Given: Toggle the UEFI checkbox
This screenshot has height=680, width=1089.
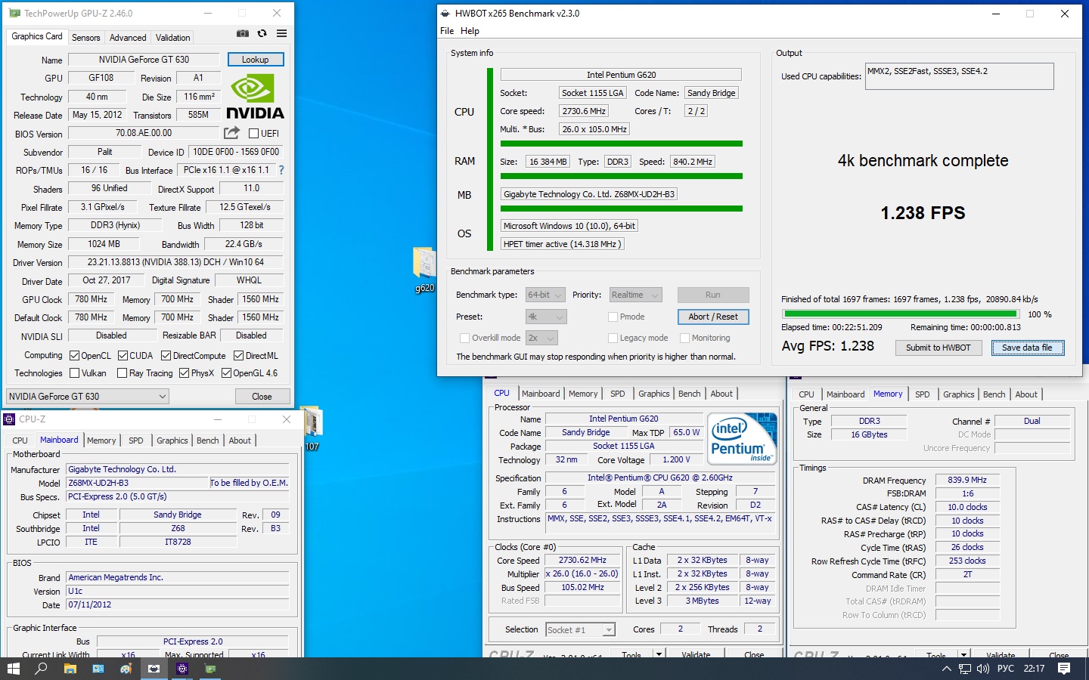Looking at the screenshot, I should tap(253, 134).
